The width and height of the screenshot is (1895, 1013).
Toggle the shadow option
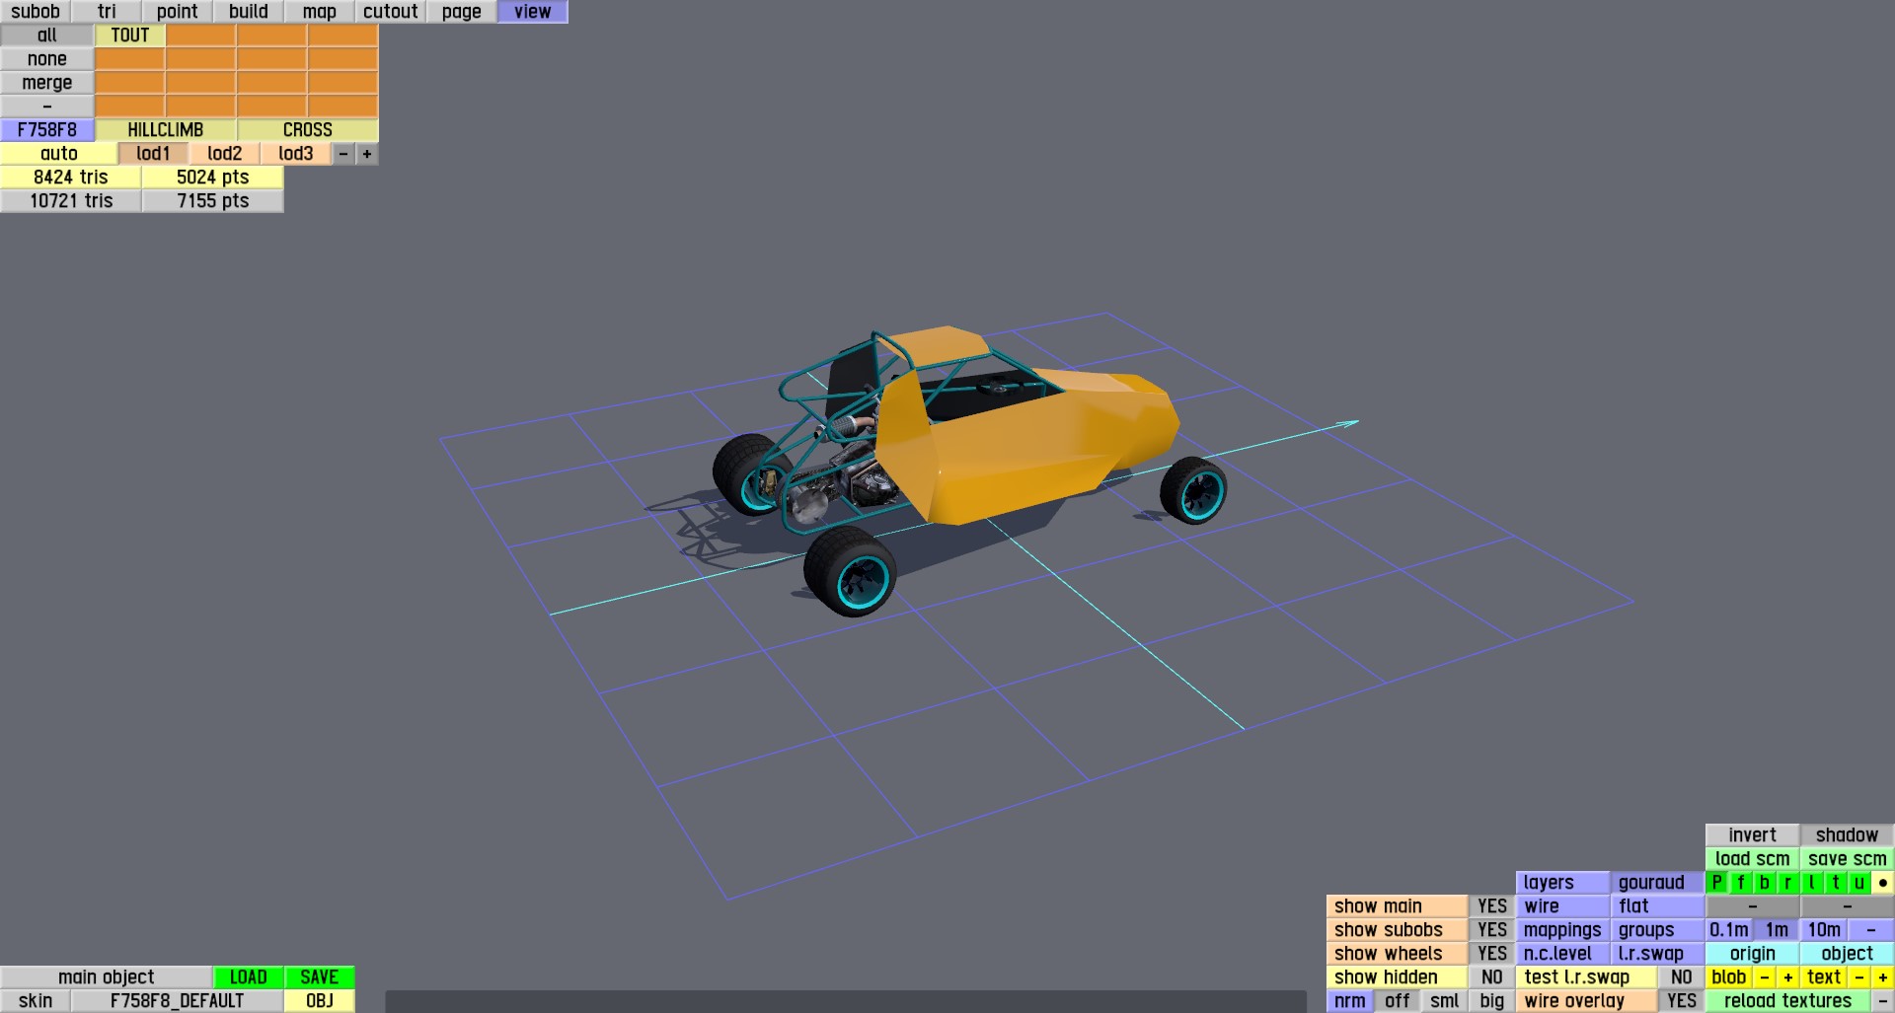[1847, 835]
